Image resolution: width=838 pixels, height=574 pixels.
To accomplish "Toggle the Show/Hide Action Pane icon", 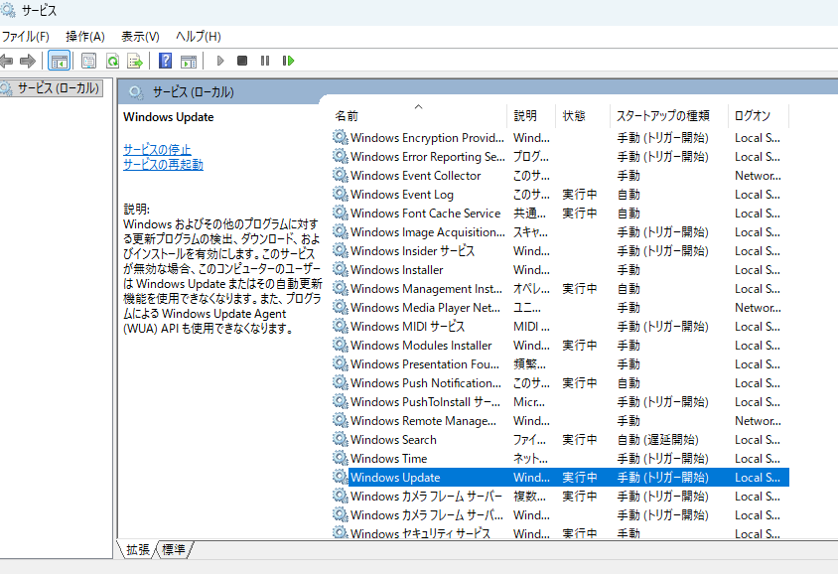I will (188, 61).
